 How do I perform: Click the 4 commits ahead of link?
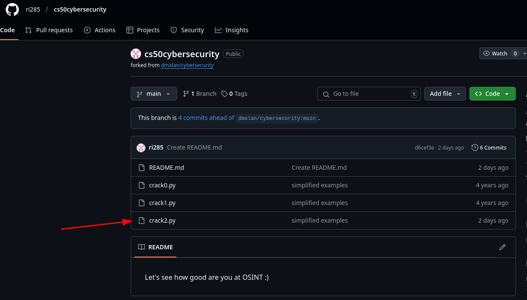[x=206, y=118]
